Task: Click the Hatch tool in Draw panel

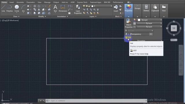Action: [28, 13]
